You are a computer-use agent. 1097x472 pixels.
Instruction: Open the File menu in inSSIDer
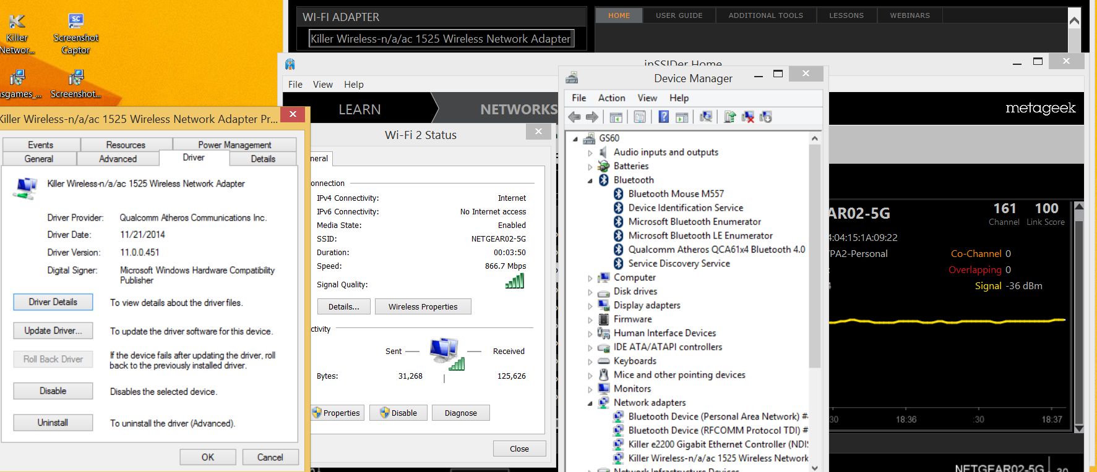pos(296,85)
